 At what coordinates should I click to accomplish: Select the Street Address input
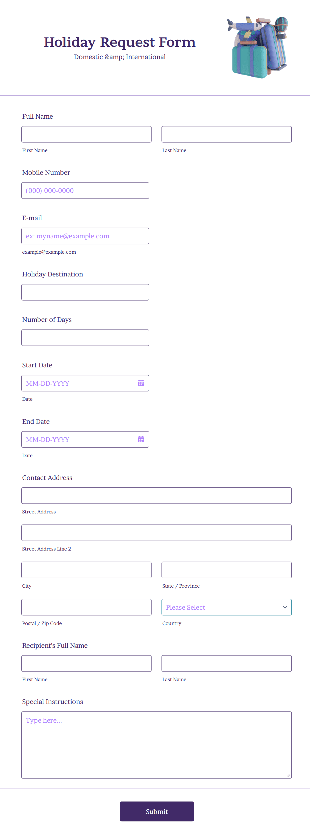(x=157, y=495)
